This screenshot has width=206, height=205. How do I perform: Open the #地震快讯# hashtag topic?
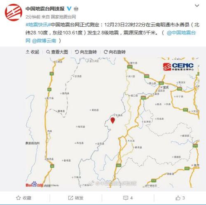pos(38,25)
